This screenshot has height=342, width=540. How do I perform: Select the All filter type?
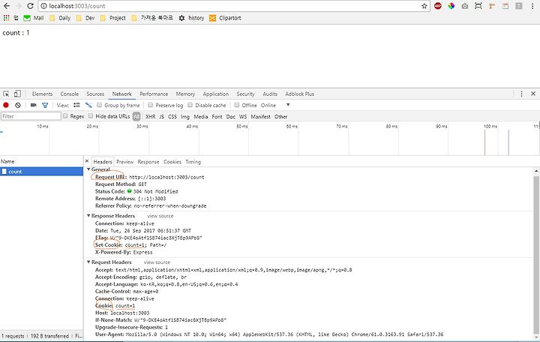(136, 116)
